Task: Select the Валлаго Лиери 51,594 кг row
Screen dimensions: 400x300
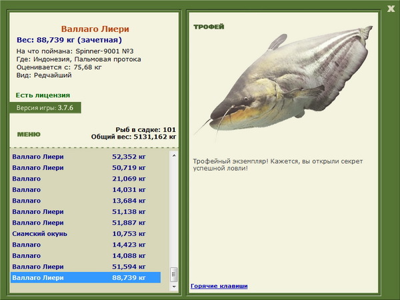Action: (86, 266)
